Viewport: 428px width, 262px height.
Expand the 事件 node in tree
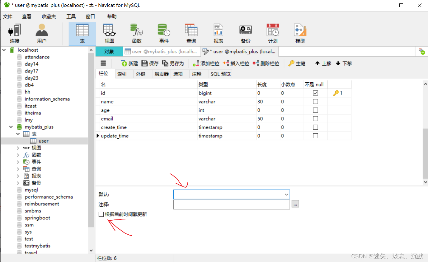[x=18, y=162]
